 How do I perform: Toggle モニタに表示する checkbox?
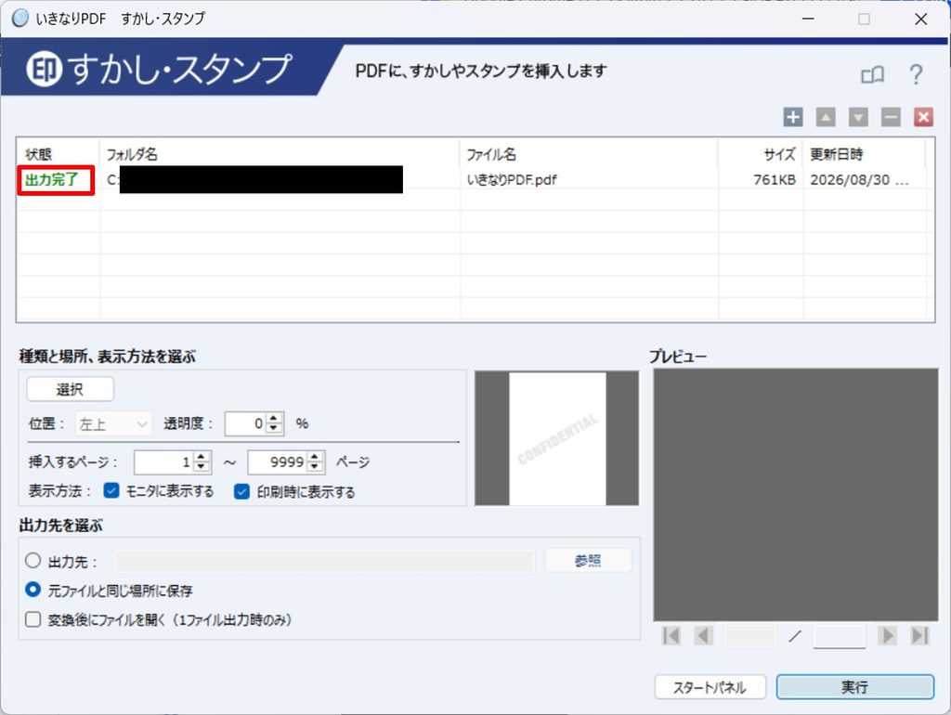point(111,490)
